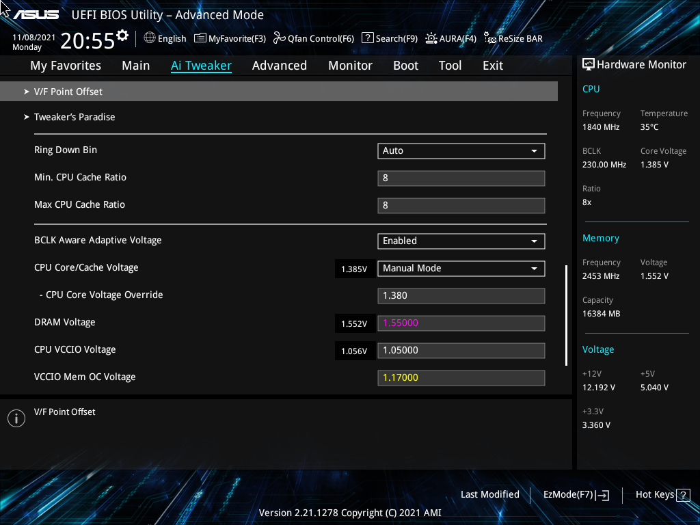
Task: Switch to Tool tab
Action: (450, 66)
